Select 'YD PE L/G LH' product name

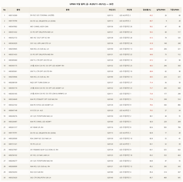[36, 144]
